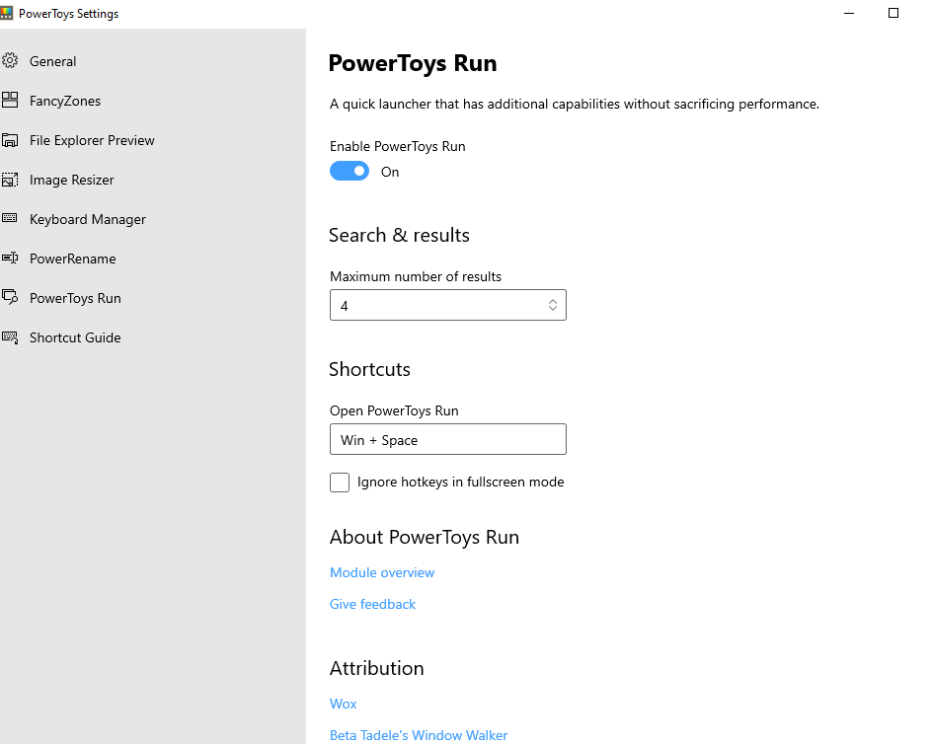This screenshot has width=932, height=744.
Task: Open Beta Tadele's Window Walker link
Action: point(419,735)
